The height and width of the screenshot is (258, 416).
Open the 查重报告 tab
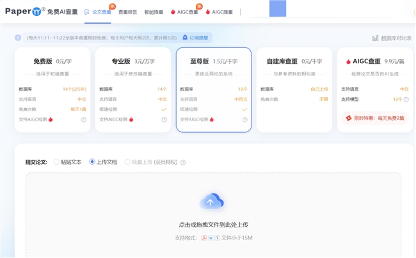click(x=127, y=11)
